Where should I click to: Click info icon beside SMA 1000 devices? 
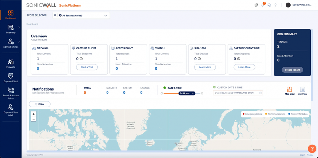199,59
